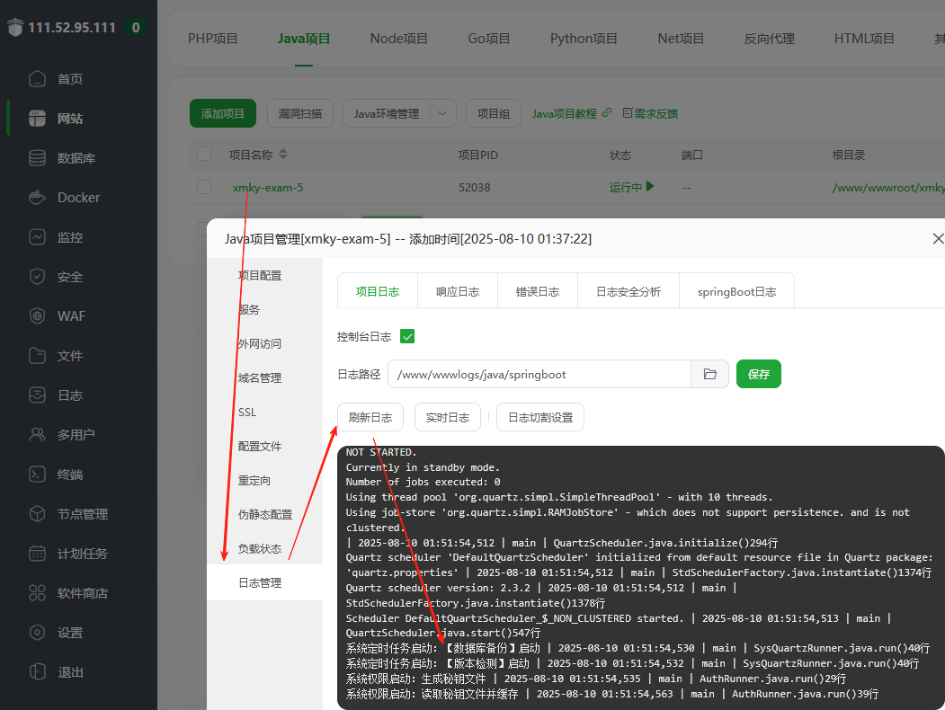
Task: Open the 多用户 multi-user icon
Action: [x=38, y=435]
